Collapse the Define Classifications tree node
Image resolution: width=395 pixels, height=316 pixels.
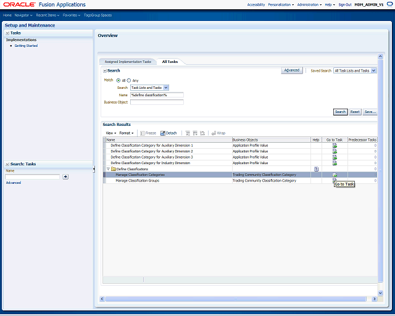[x=109, y=169]
